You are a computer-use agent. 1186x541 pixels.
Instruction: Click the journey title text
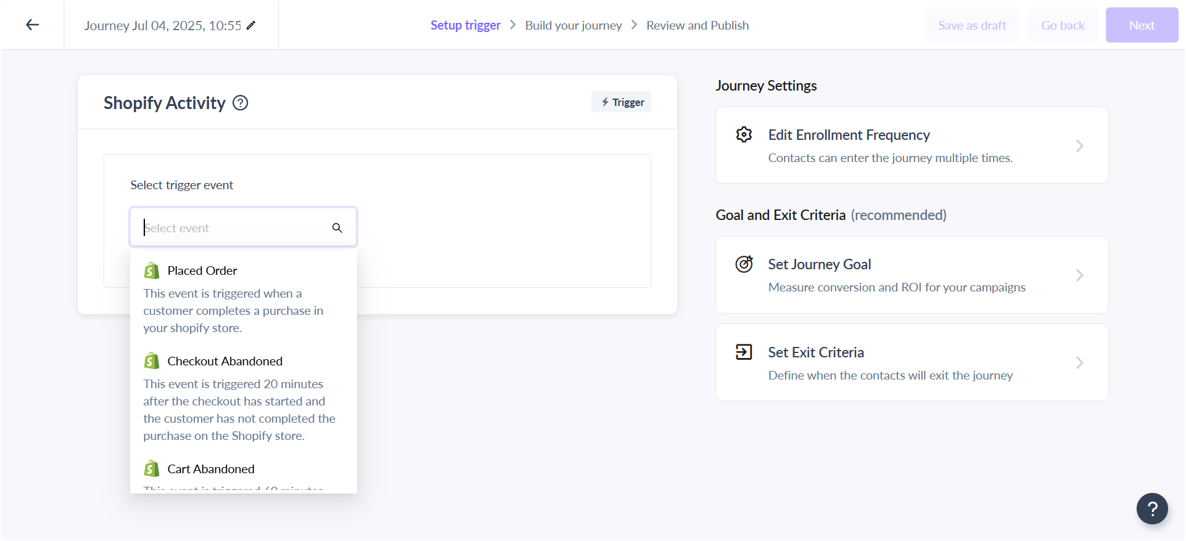click(163, 25)
